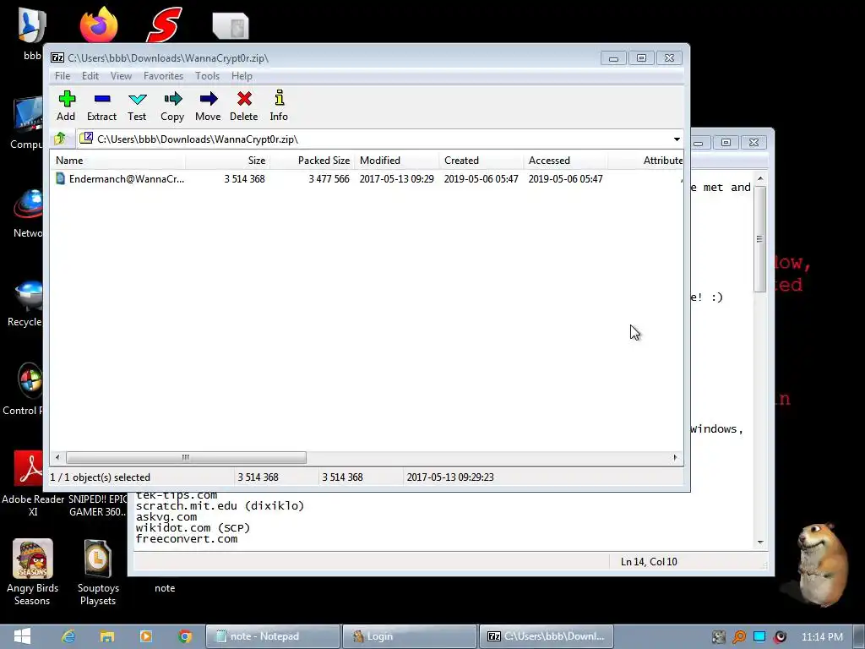The image size is (865, 649).
Task: Show Info for the selected file
Action: click(x=279, y=106)
